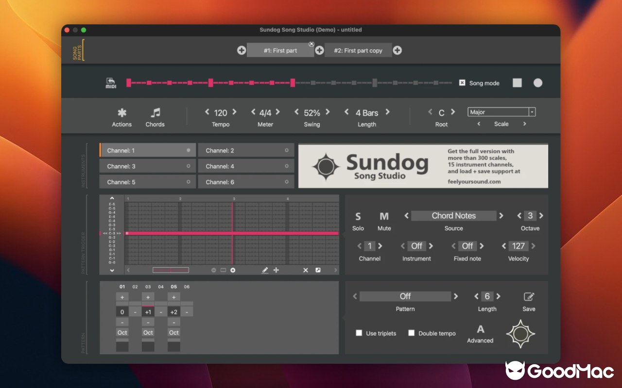622x388 pixels.
Task: Select the pencil draw tool in pattern trigger
Action: point(265,270)
